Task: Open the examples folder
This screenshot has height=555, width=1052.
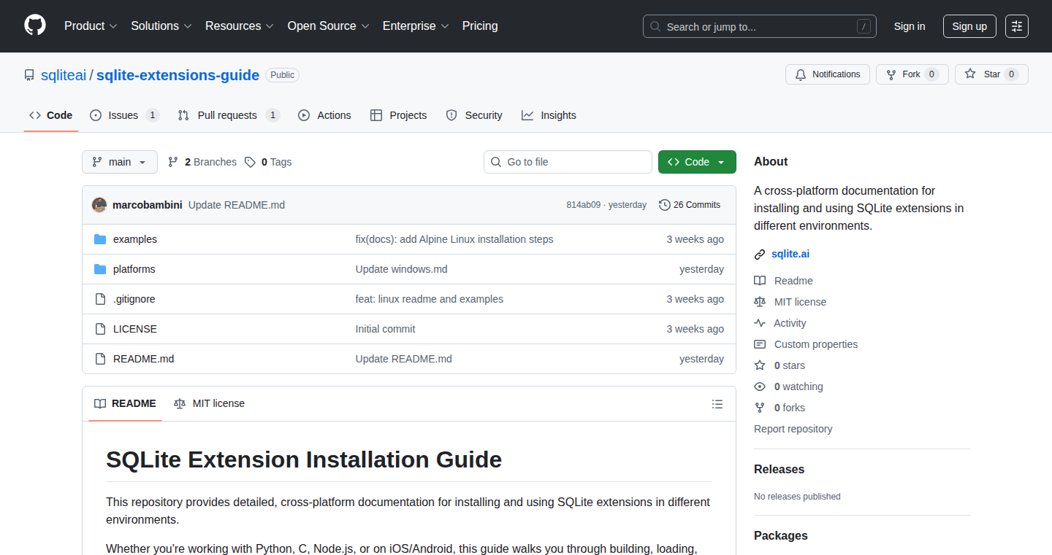Action: [135, 239]
